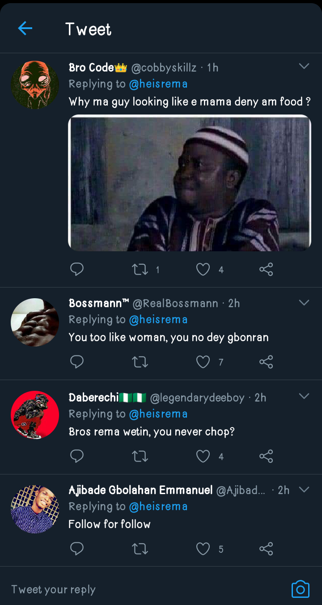This screenshot has height=605, width=322.
Task: Retweet Bossmann's reply
Action: pos(140,362)
